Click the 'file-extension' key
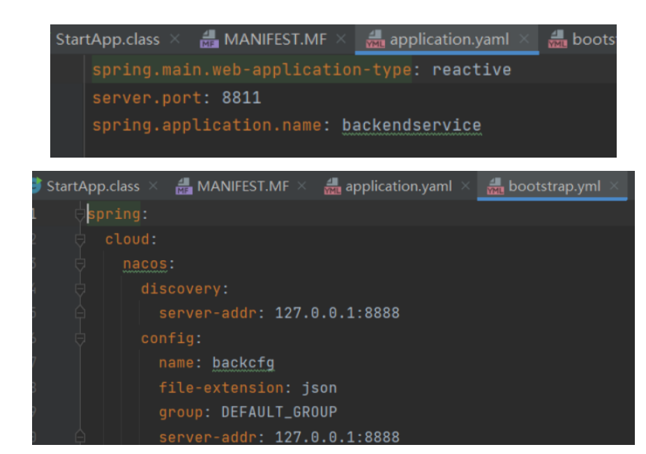 pyautogui.click(x=221, y=388)
